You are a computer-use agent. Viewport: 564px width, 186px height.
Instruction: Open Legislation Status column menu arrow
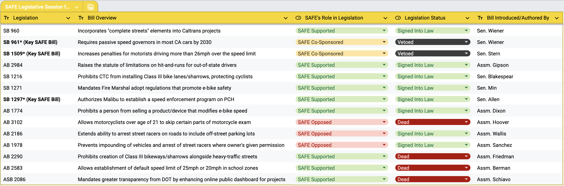click(467, 18)
